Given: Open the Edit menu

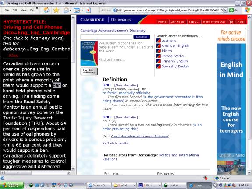Looking at the screenshot, I should point(15,10).
